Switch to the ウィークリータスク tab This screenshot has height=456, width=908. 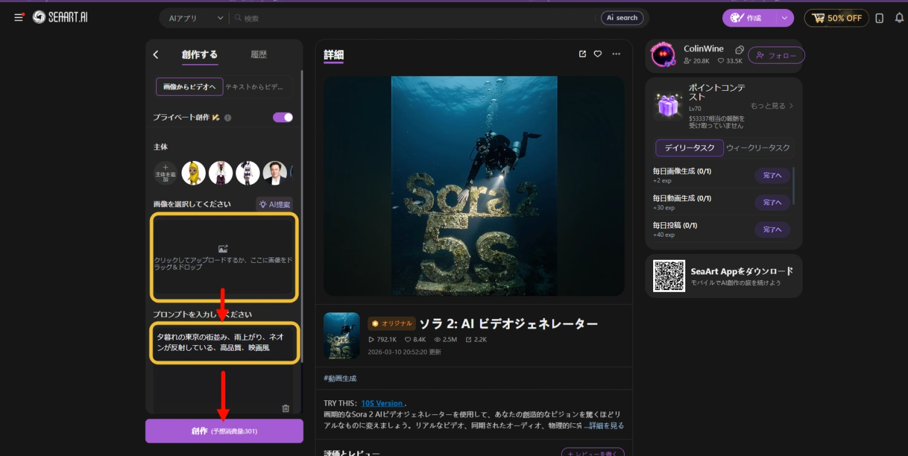point(758,148)
